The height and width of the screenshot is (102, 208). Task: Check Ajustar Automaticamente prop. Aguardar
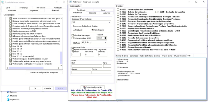tap(73, 49)
